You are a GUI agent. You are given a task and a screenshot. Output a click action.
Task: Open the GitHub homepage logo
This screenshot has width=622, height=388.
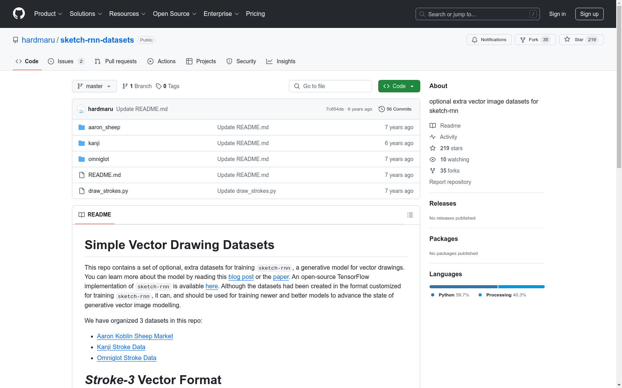[x=19, y=14]
